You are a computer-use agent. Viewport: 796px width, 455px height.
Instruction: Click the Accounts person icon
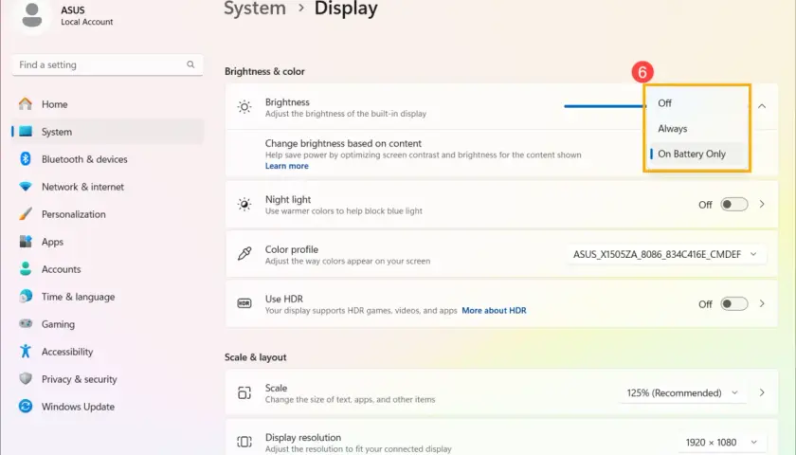point(26,268)
